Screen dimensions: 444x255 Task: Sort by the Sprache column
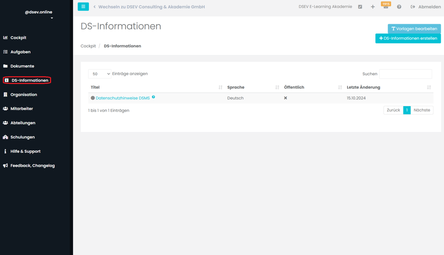click(253, 87)
